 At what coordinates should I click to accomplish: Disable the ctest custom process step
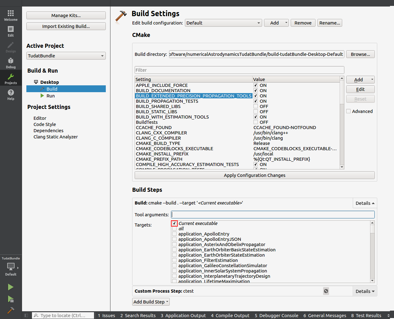326,291
